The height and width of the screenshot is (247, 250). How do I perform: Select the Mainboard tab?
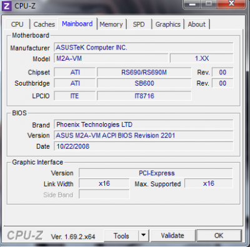tap(77, 24)
